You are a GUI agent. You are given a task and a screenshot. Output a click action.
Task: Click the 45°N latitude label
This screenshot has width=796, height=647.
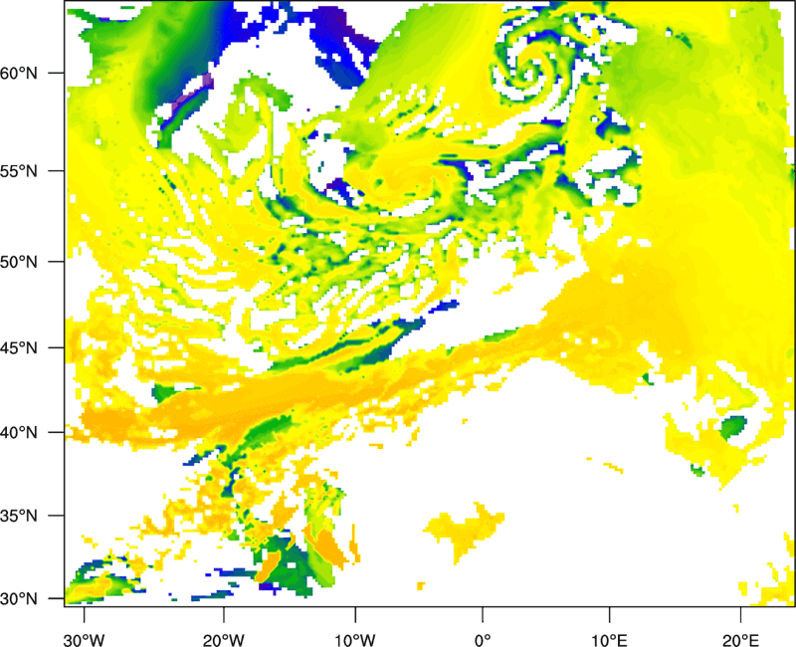(x=19, y=347)
